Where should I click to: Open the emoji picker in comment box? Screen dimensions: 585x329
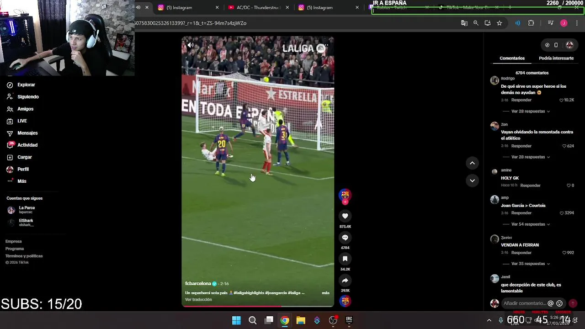(559, 303)
